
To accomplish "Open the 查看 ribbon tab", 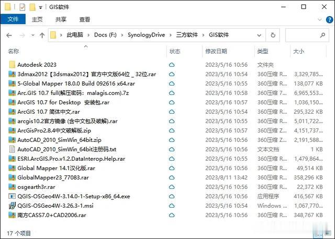I will [85, 19].
